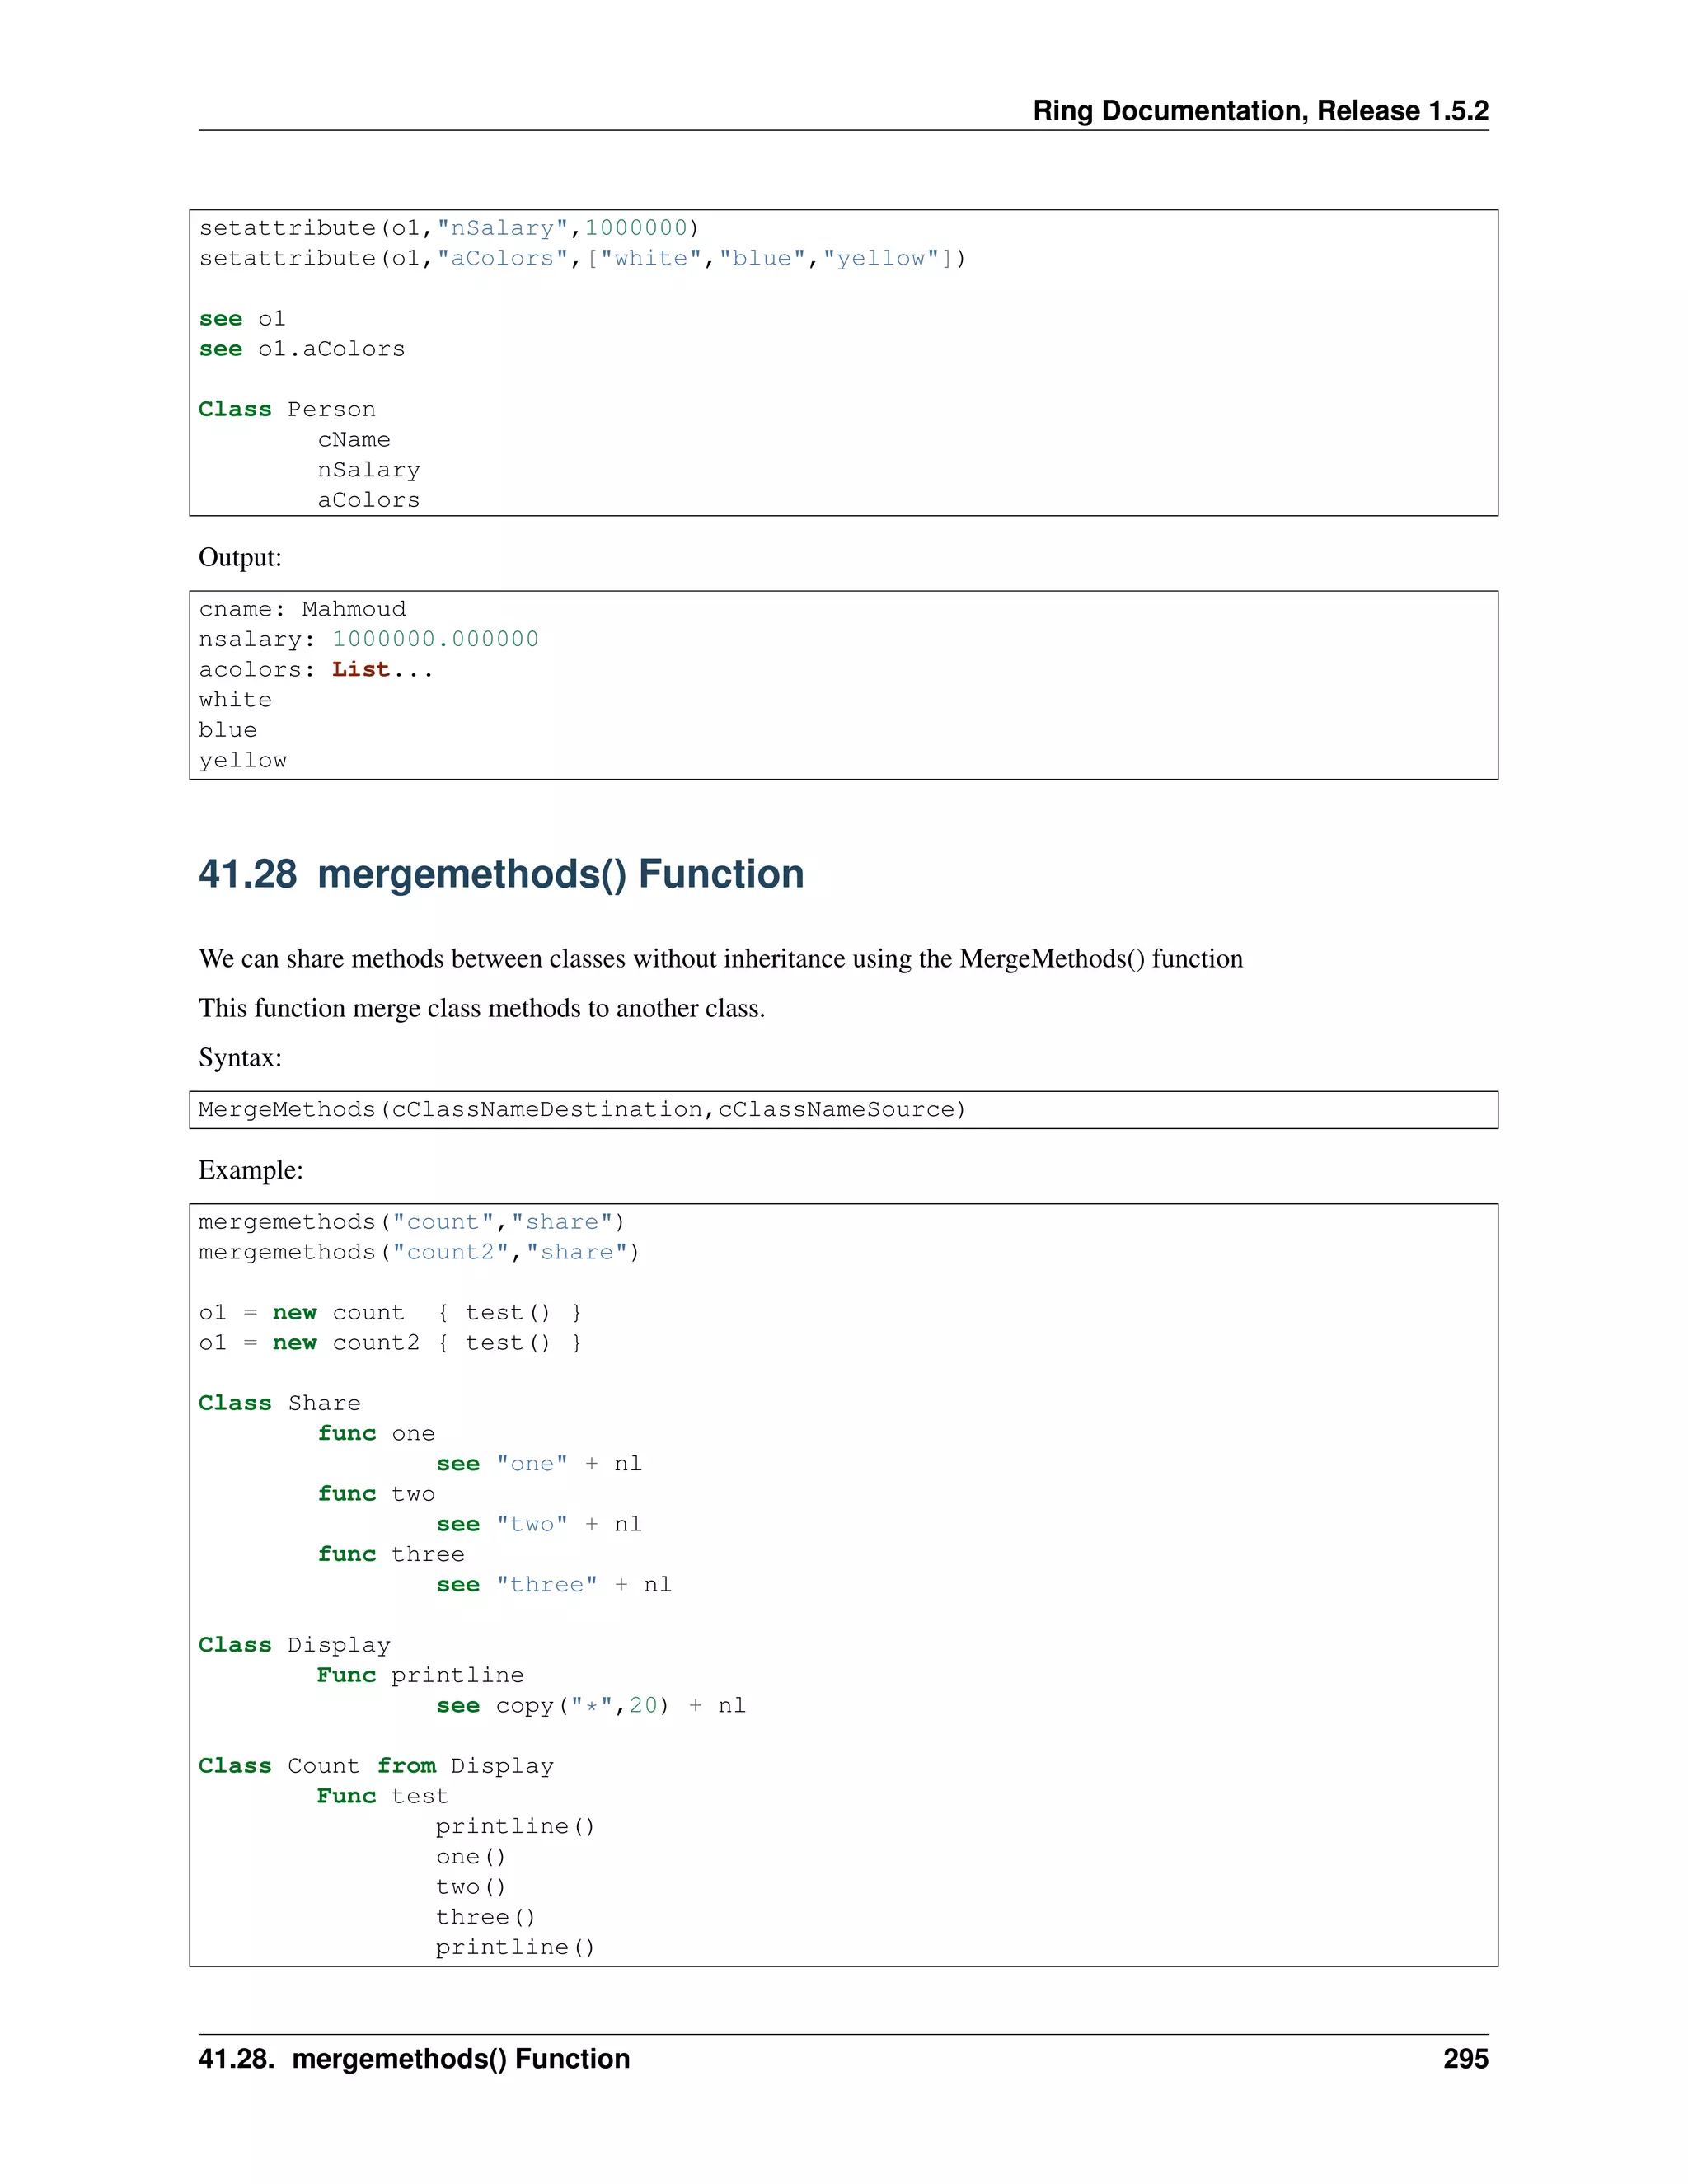
Task: Click the 'Func printline' code line
Action: (420, 1675)
